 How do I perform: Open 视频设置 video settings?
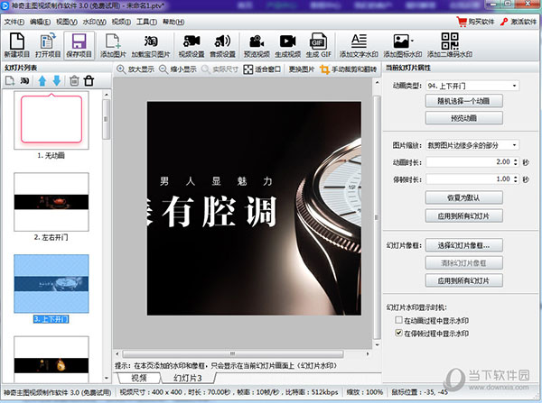pyautogui.click(x=192, y=45)
